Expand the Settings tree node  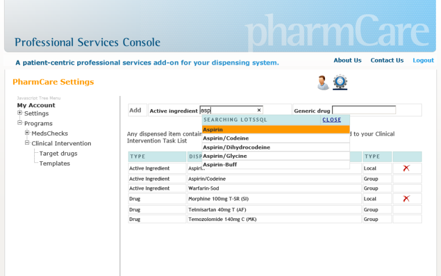[20, 112]
